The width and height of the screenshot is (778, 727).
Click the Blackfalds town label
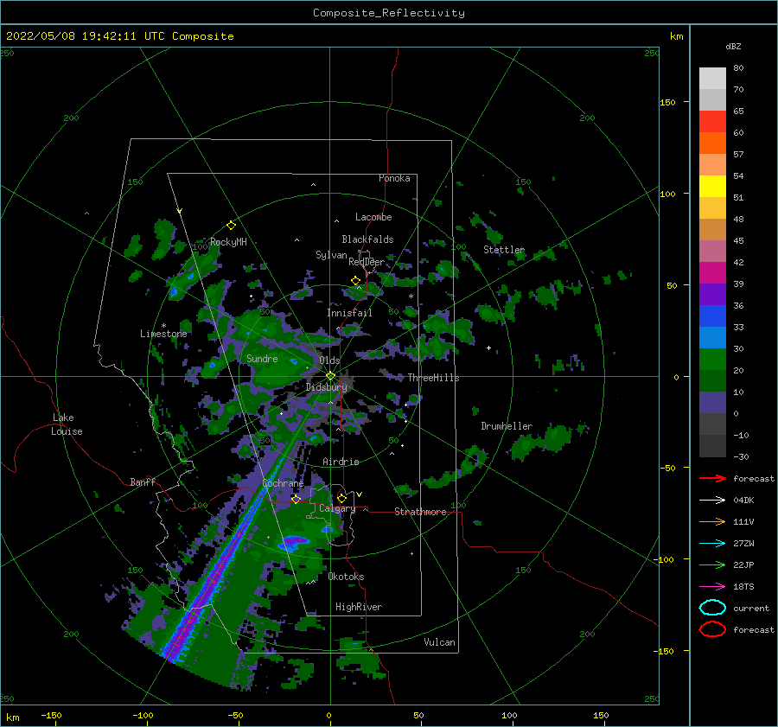coord(367,239)
